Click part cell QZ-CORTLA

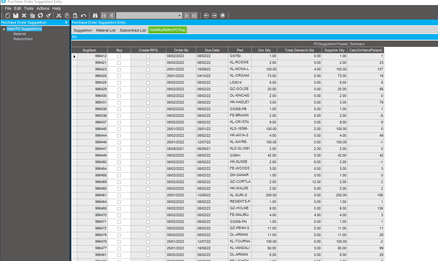240,182
